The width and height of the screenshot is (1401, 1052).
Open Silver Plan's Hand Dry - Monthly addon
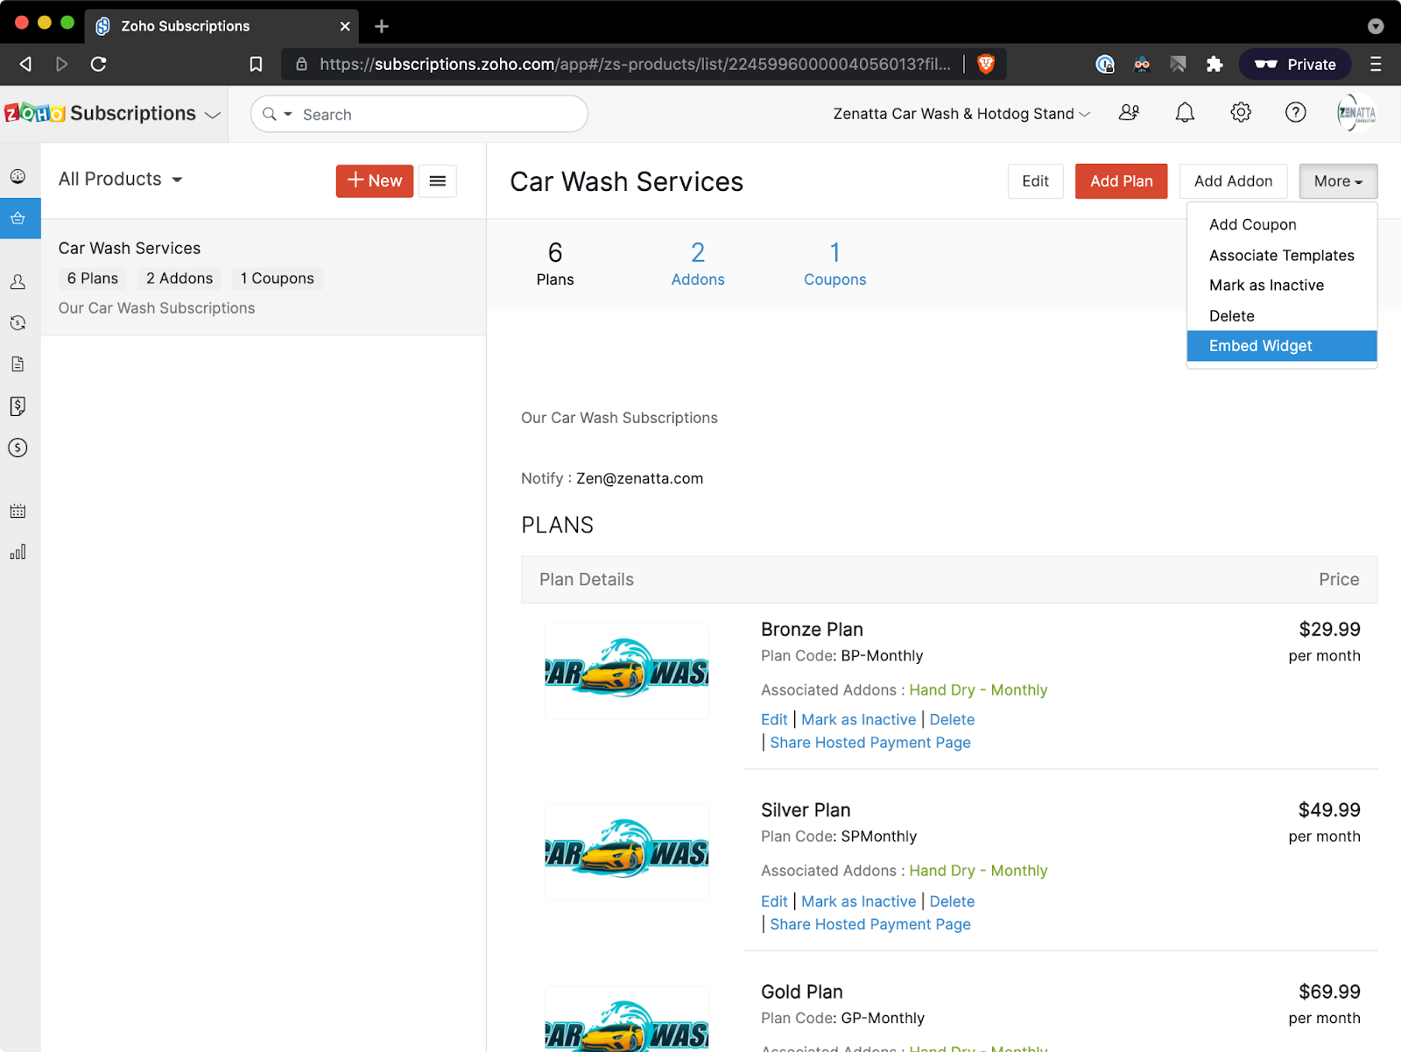tap(978, 871)
